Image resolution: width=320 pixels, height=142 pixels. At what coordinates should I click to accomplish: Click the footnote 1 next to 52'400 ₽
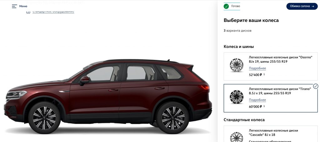tap(264, 74)
